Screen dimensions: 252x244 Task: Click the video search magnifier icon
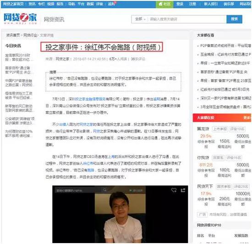pyautogui.click(x=105, y=190)
